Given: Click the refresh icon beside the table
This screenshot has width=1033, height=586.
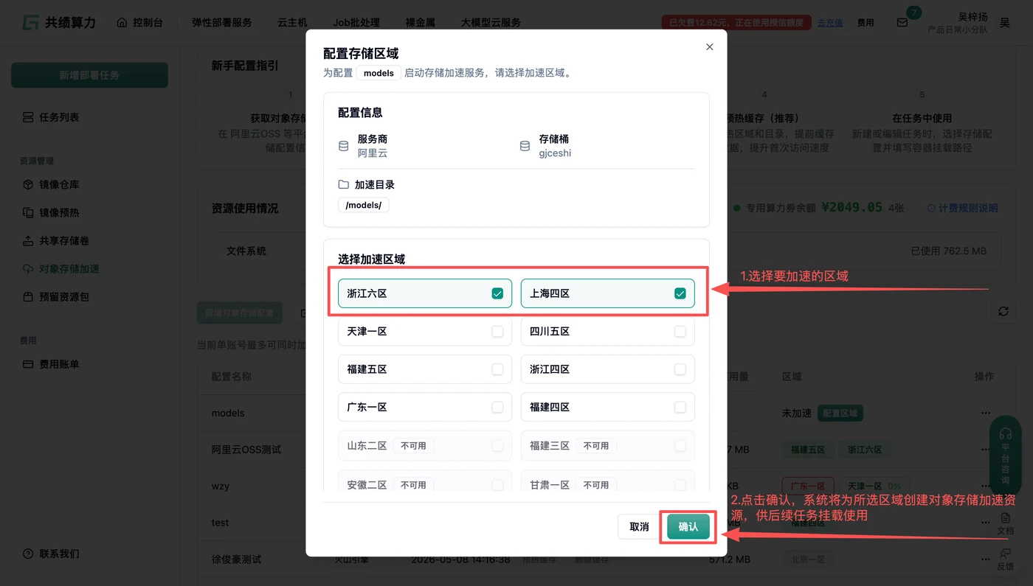Looking at the screenshot, I should pos(1003,312).
